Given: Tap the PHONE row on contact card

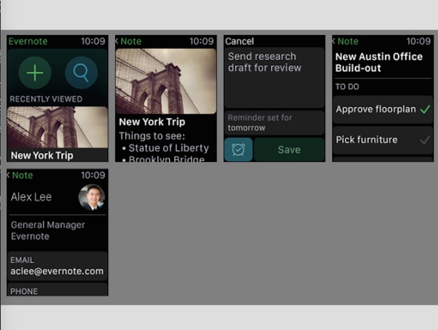Looking at the screenshot, I should click(58, 289).
